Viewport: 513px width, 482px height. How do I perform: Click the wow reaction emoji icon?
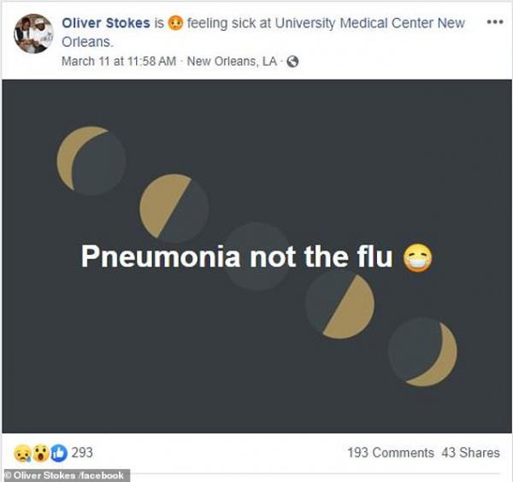pos(39,452)
